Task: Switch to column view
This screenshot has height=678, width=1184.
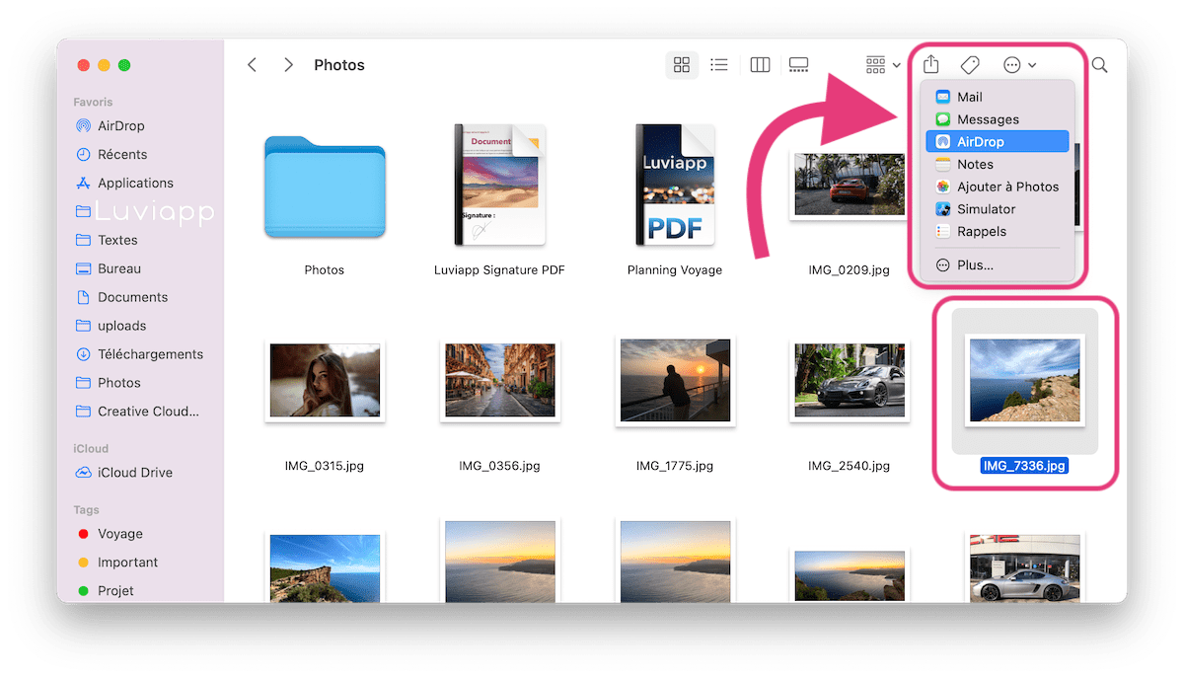Action: (760, 65)
